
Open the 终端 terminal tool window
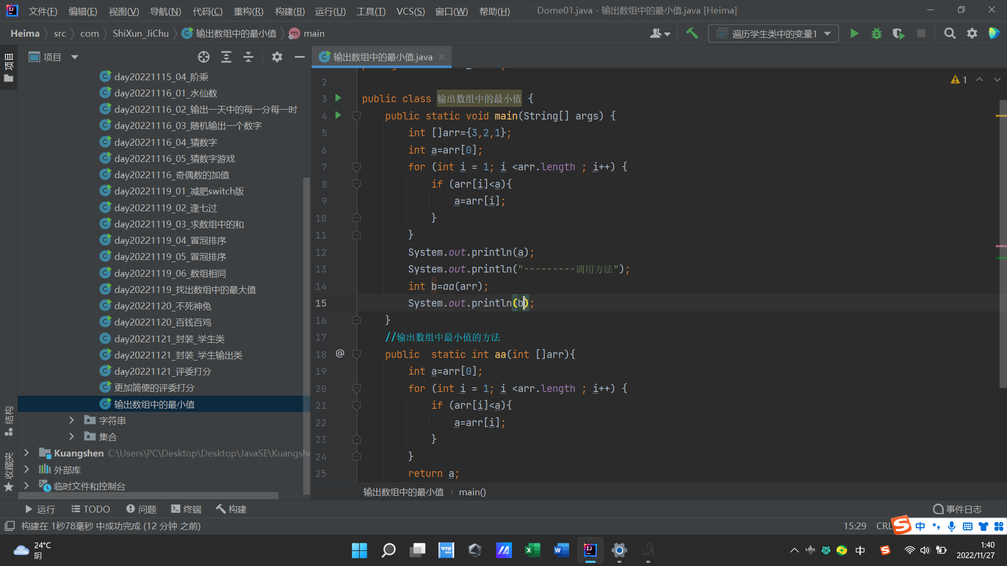tap(186, 509)
